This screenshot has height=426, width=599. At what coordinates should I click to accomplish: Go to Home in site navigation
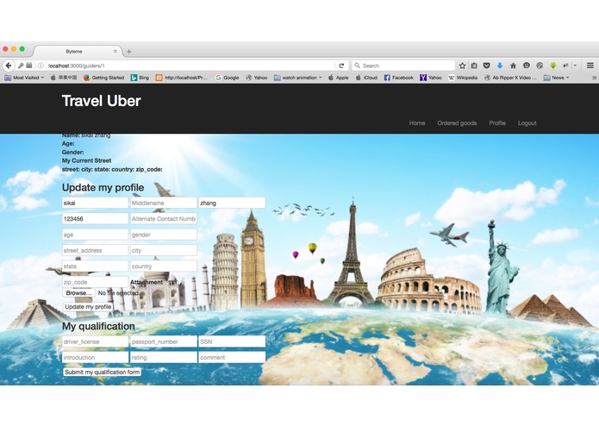(417, 123)
